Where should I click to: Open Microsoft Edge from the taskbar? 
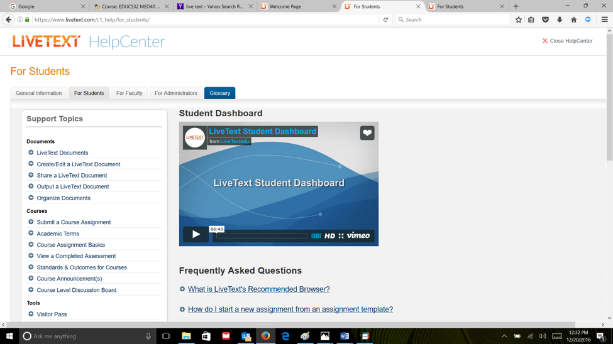pos(285,336)
